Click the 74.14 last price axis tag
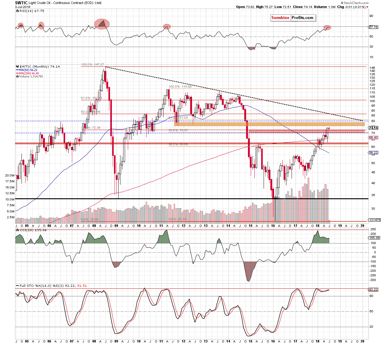381x344 pixels. [x=373, y=128]
